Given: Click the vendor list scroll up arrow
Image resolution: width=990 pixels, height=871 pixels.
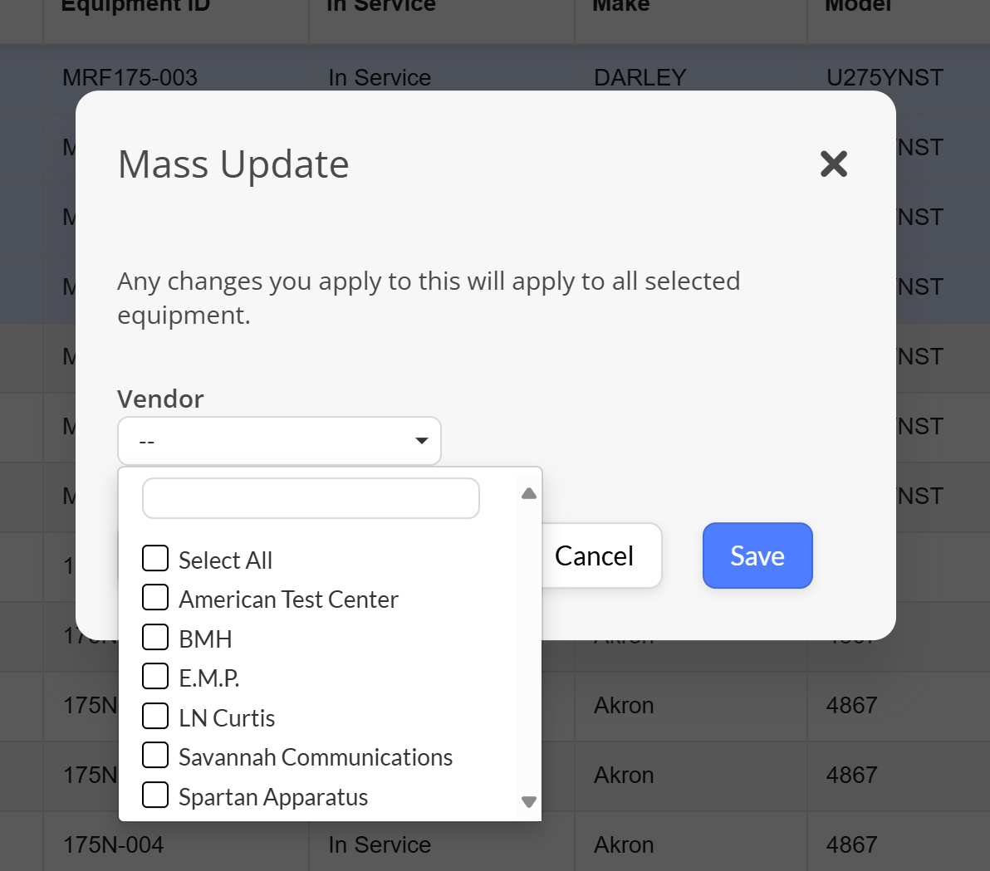Looking at the screenshot, I should [529, 493].
